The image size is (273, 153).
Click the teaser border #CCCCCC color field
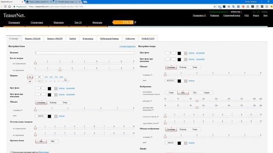point(170,81)
